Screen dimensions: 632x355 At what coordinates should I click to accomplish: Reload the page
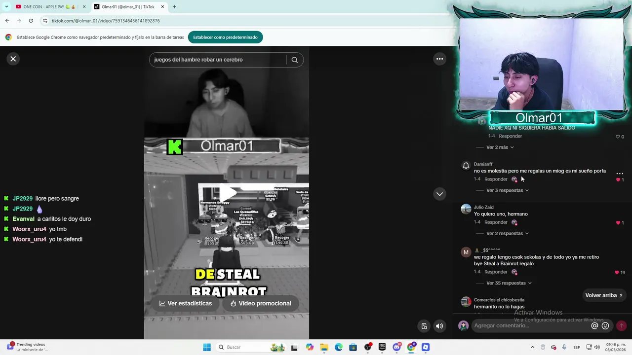point(31,21)
